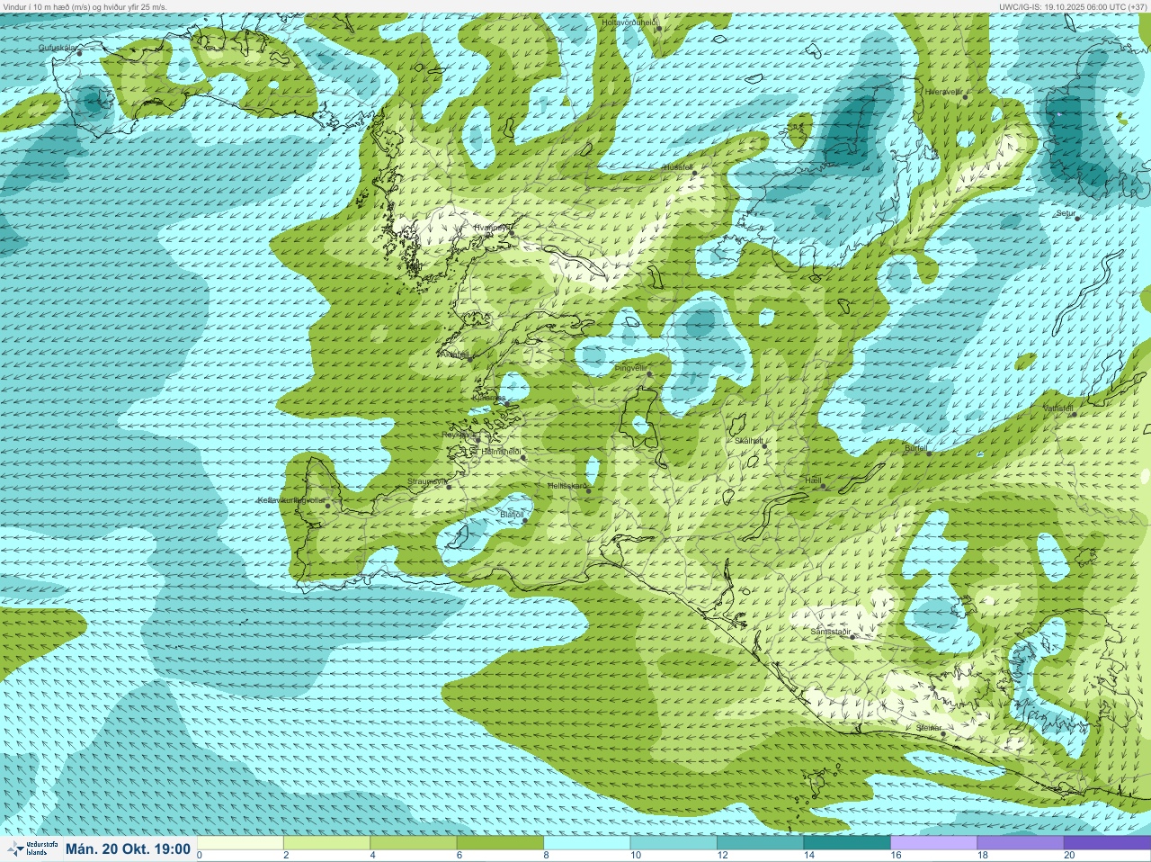Click the Straumsvík station marker
Screen dimensions: 1151x862
449,487
